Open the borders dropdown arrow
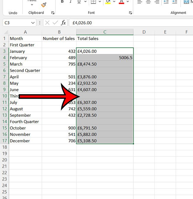Screen dimensions: 193x199 click(x=99, y=2)
